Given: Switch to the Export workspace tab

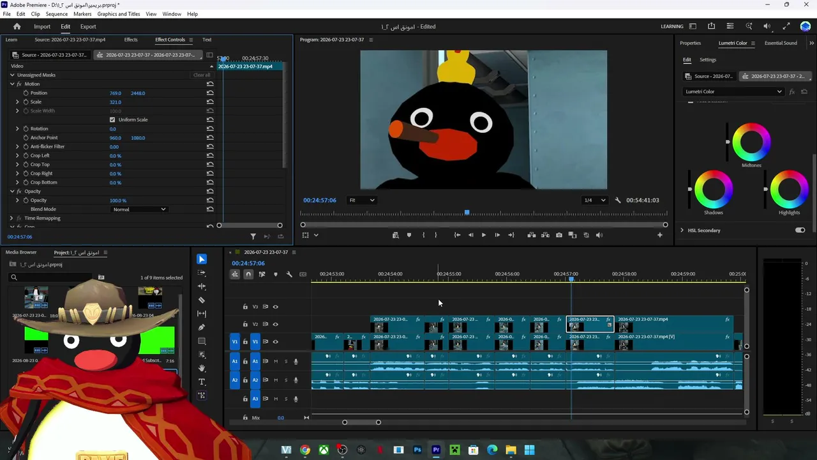Looking at the screenshot, I should coord(88,27).
